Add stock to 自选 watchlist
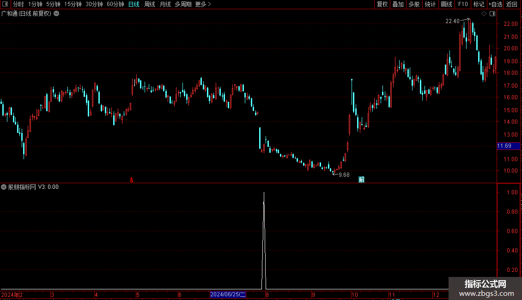 [495, 4]
